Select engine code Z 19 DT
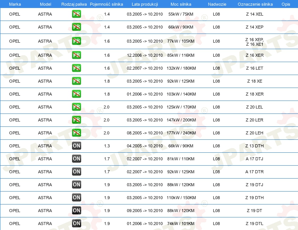This screenshot has width=298, height=230. pos(255,210)
